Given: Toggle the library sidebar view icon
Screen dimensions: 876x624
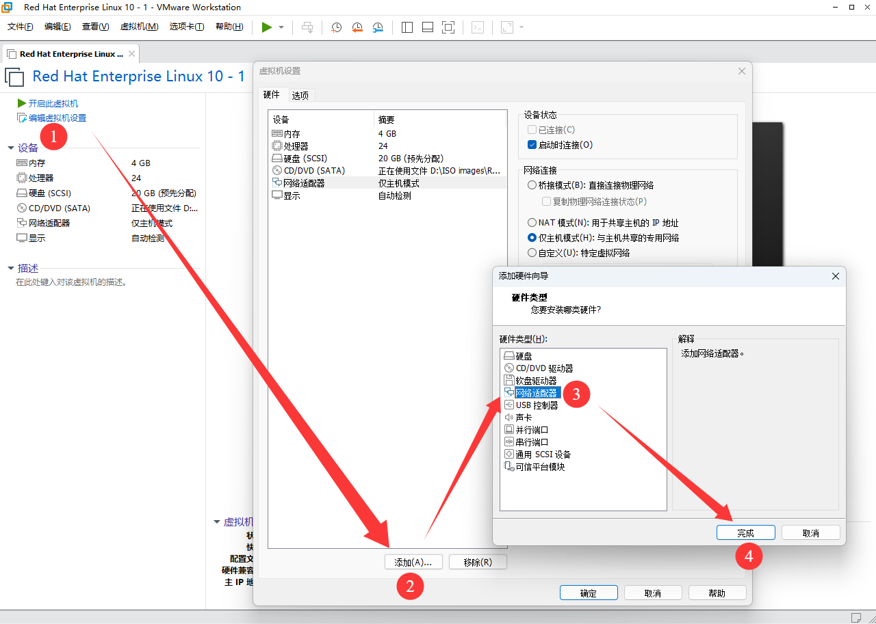Looking at the screenshot, I should click(407, 27).
